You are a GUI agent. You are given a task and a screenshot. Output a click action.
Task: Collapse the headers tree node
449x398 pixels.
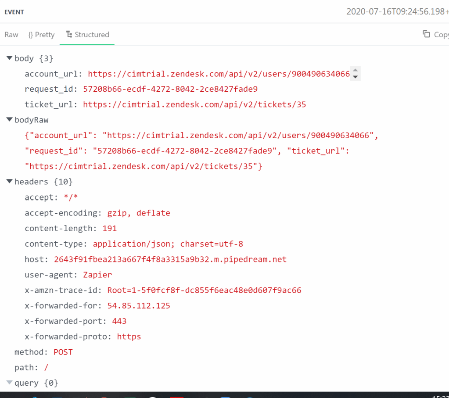coord(9,182)
